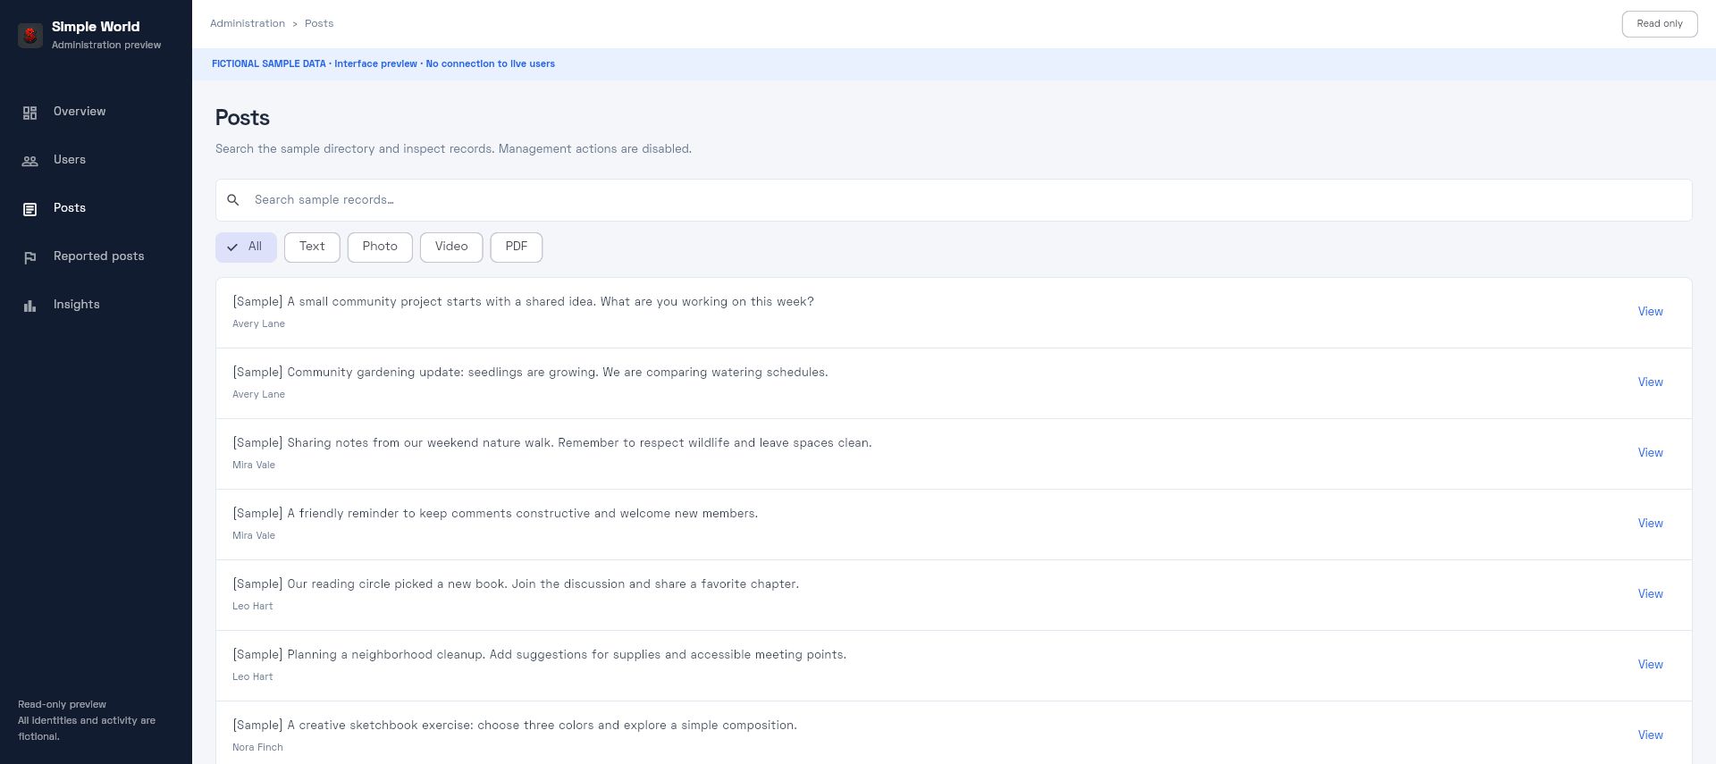Click the Search sample records field
This screenshot has width=1716, height=764.
pyautogui.click(x=954, y=200)
